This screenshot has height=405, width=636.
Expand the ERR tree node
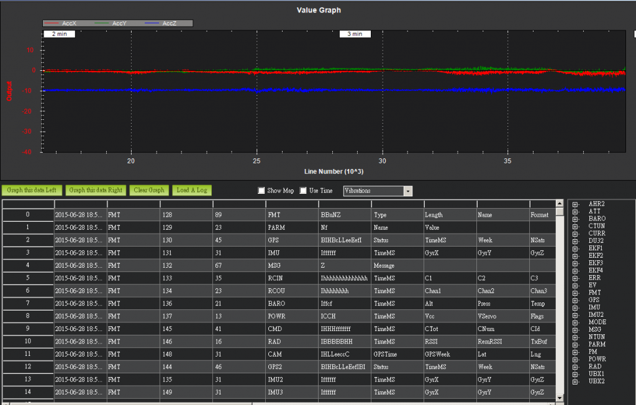pyautogui.click(x=575, y=278)
